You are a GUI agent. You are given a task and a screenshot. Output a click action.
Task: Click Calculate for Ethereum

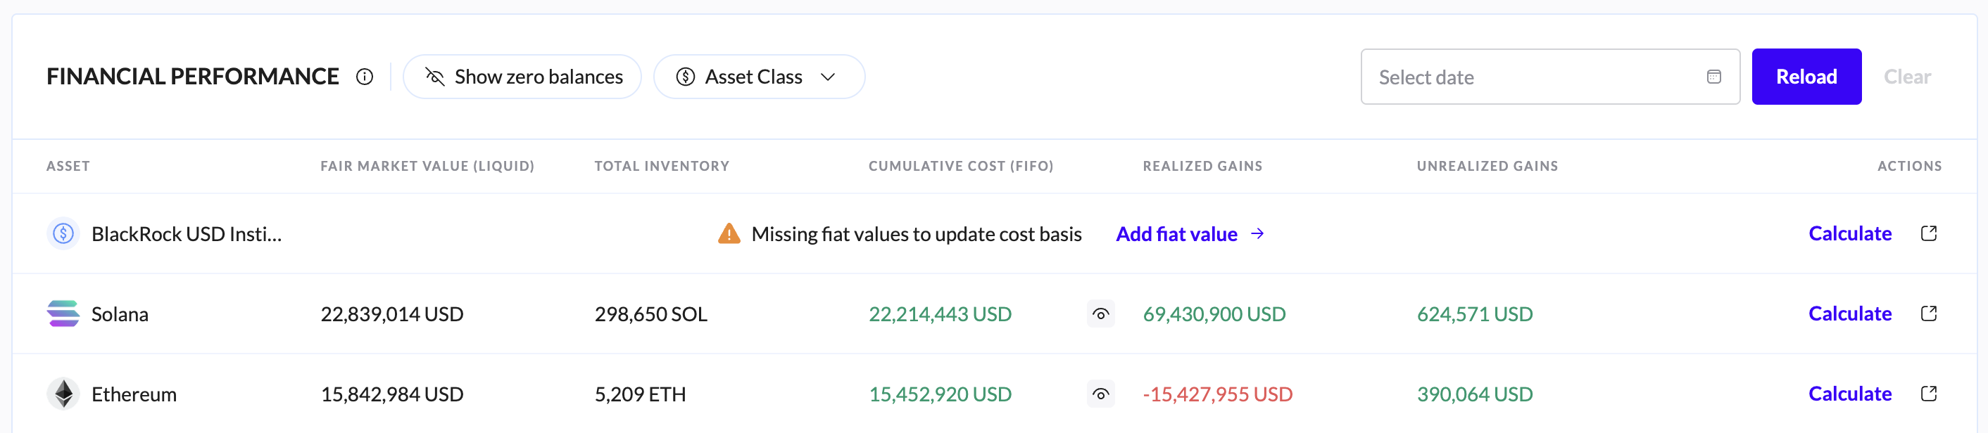[x=1849, y=394]
